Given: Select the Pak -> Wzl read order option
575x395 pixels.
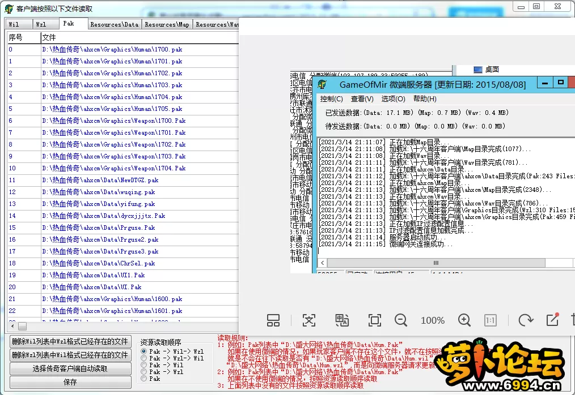Looking at the screenshot, I should (144, 372).
